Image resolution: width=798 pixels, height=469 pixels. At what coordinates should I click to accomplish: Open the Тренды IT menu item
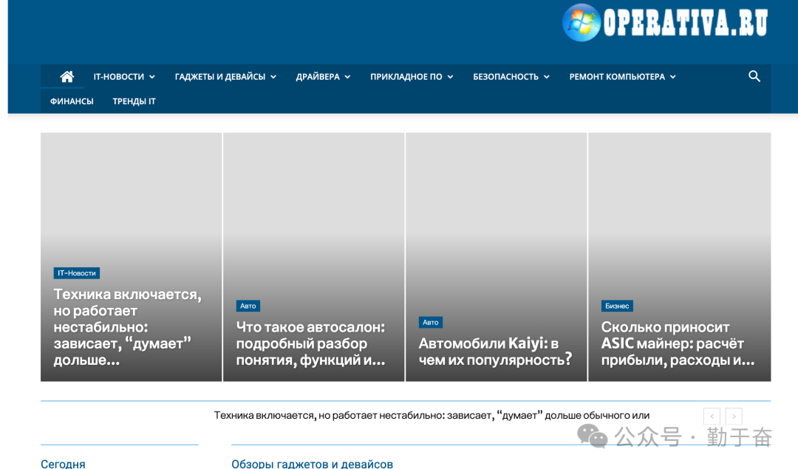134,101
